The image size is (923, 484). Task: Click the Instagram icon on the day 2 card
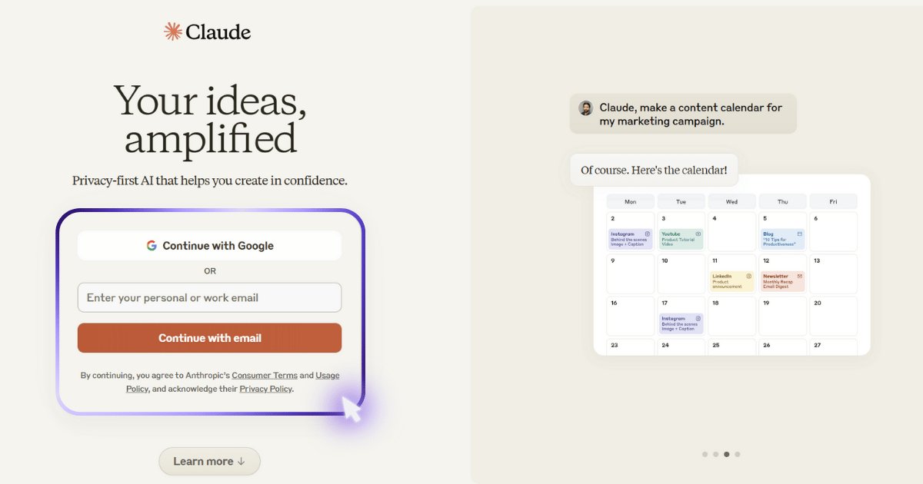tap(647, 234)
